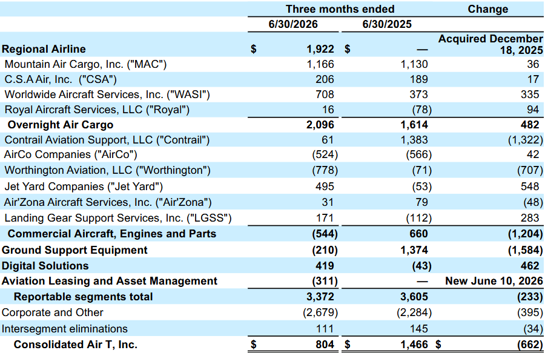Click MAC's 2025 value 1,130
Screen dimensions: 545x353
pos(414,64)
